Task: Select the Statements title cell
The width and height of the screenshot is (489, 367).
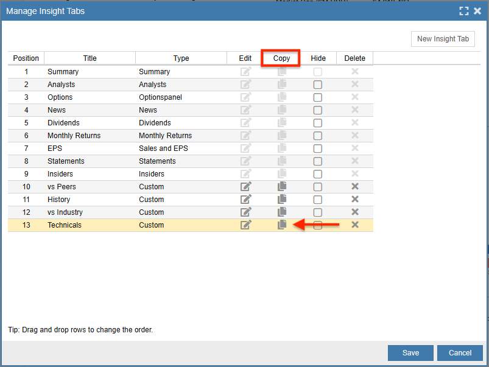Action: point(90,161)
